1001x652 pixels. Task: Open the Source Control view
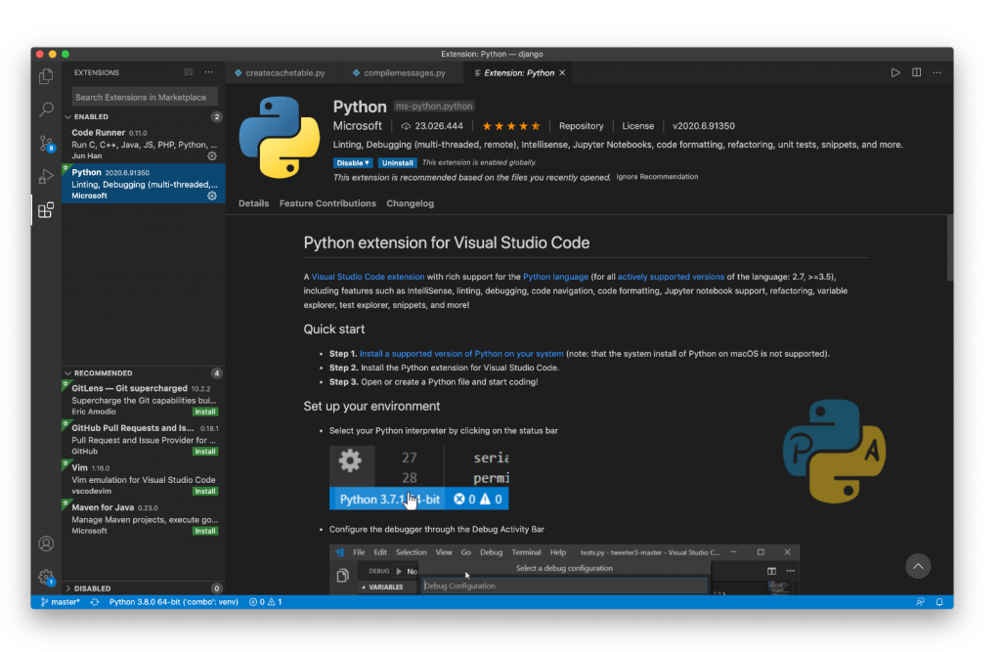click(x=45, y=143)
